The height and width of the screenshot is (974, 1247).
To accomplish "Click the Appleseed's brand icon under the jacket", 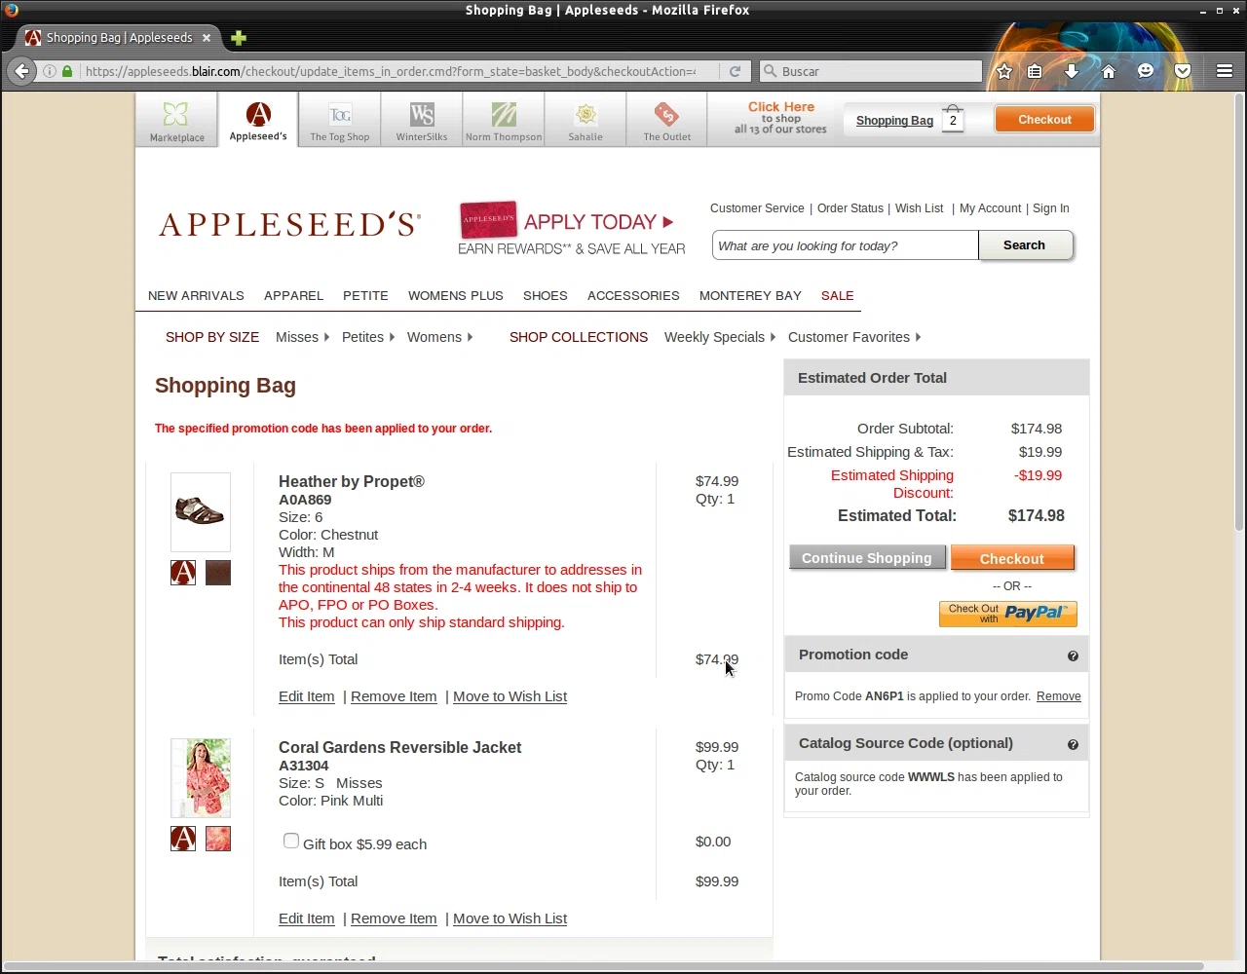I will tap(183, 839).
